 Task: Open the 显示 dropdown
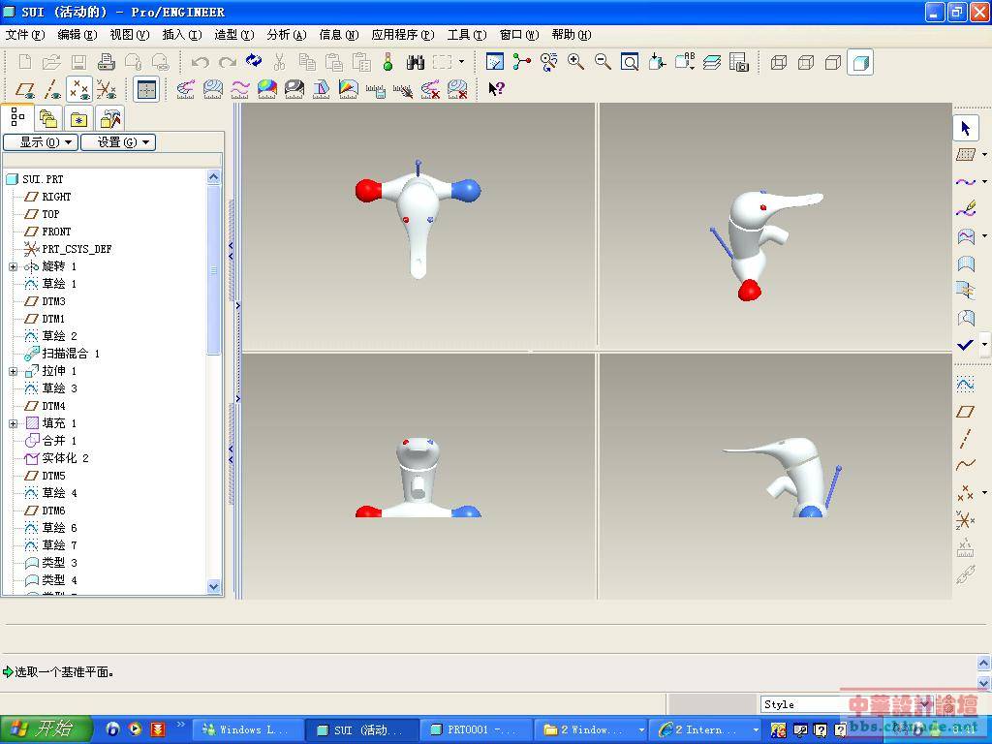(x=41, y=141)
